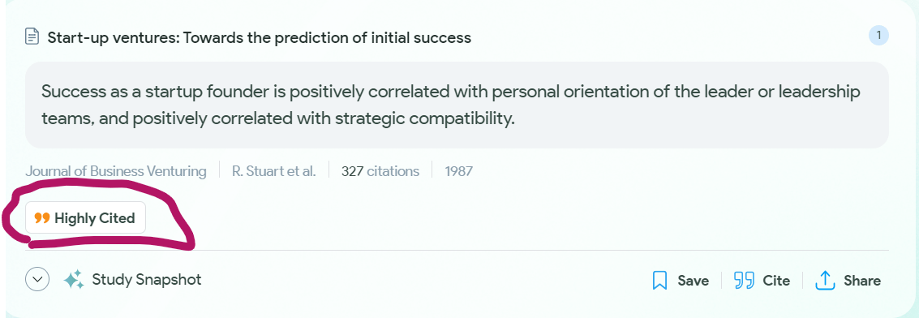Click the orange quote icon in Highly Cited
919x318 pixels.
[42, 218]
